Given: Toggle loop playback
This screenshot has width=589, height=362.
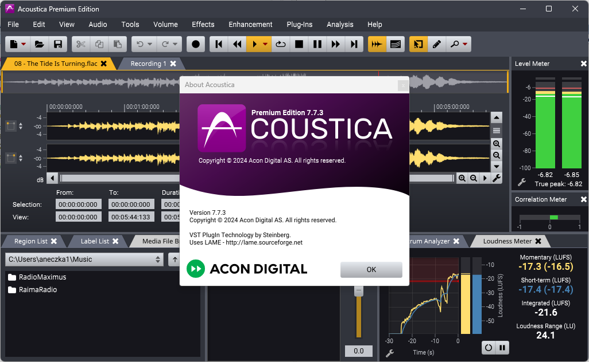Looking at the screenshot, I should (281, 44).
